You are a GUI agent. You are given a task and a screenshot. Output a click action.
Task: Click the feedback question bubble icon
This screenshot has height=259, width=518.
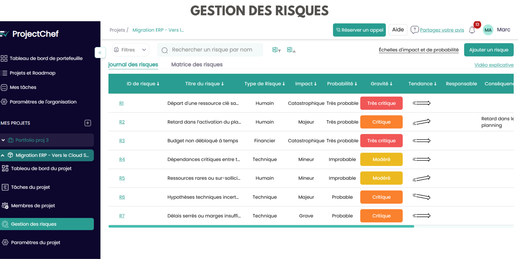click(x=415, y=30)
